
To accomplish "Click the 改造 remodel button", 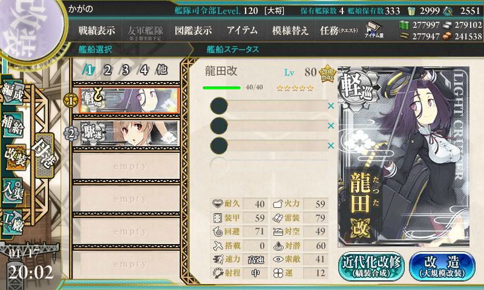I will click(x=442, y=266).
